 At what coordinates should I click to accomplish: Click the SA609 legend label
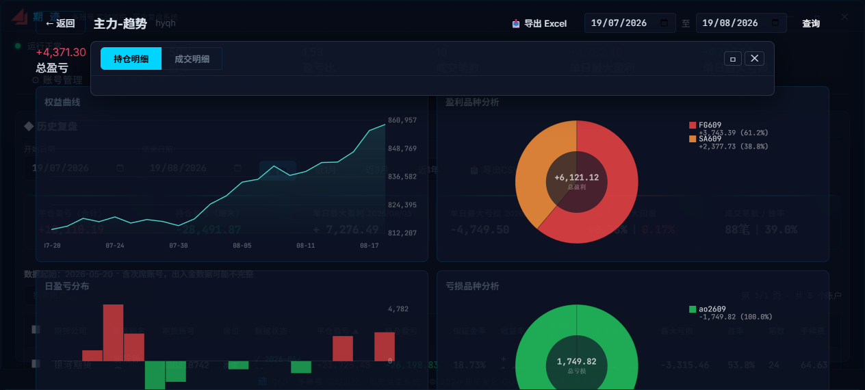(x=710, y=139)
